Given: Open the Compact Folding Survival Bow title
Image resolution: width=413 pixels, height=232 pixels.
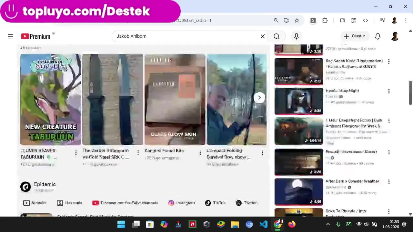Looking at the screenshot, I should (x=228, y=154).
